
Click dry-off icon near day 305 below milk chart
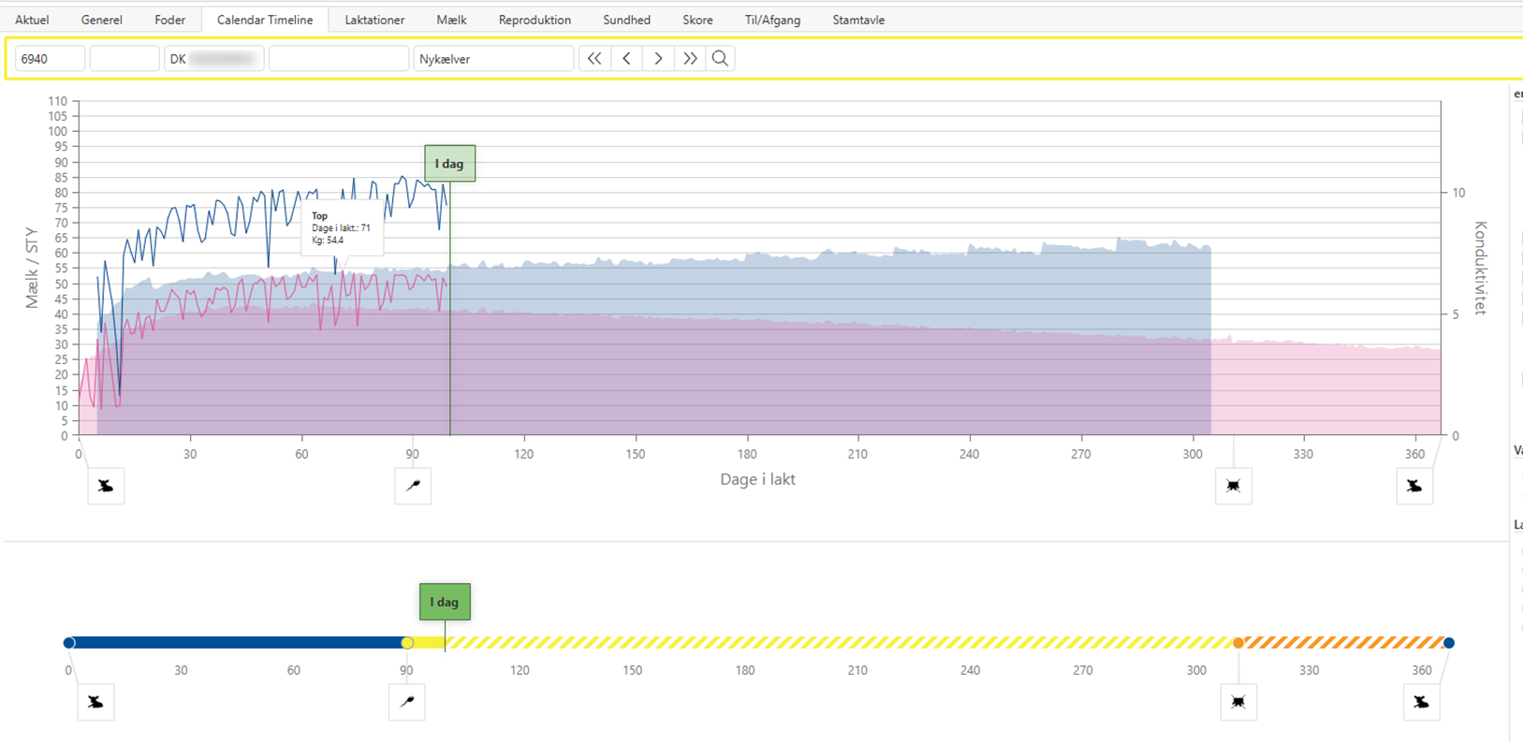1233,487
